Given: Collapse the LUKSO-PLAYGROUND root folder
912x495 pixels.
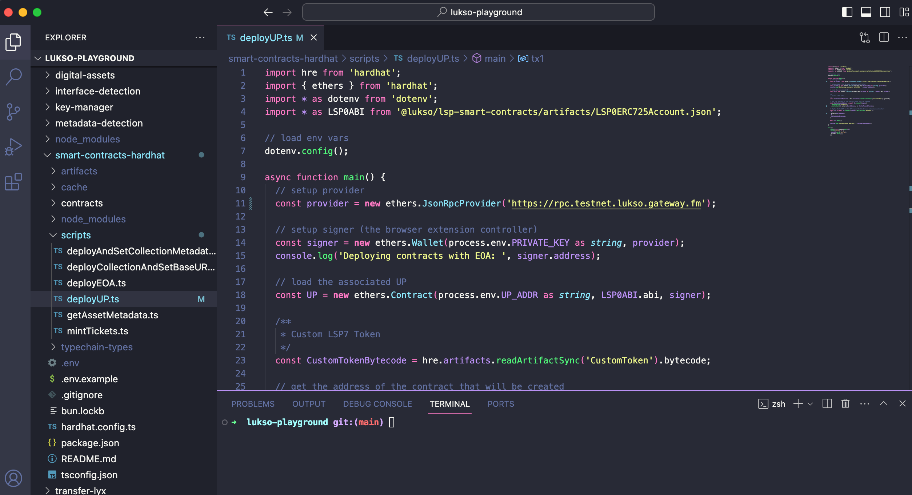Looking at the screenshot, I should pos(124,58).
